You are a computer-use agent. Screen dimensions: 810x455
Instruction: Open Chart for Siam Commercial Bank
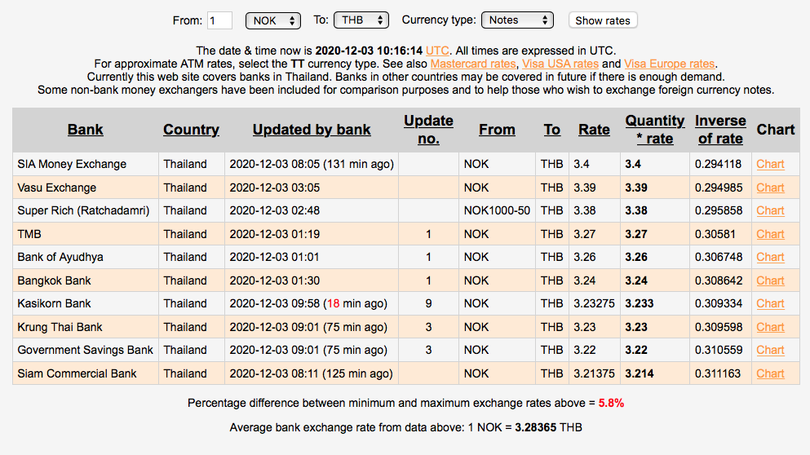[x=770, y=373]
